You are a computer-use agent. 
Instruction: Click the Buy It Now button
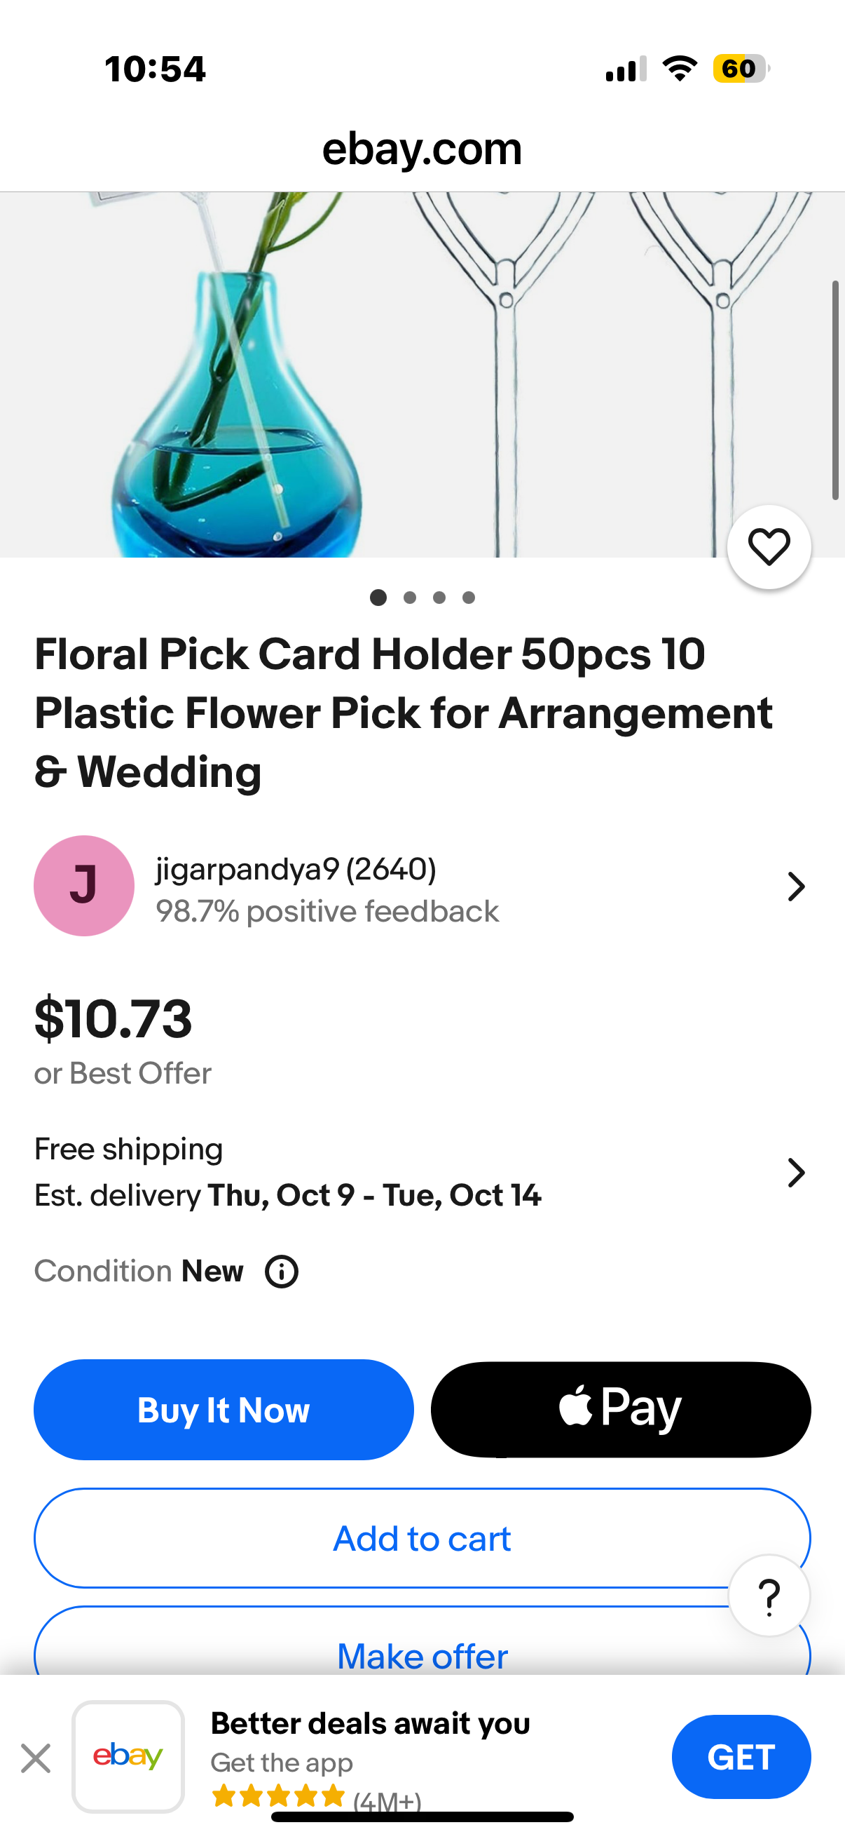pyautogui.click(x=224, y=1410)
